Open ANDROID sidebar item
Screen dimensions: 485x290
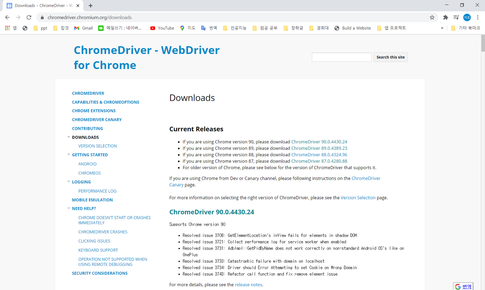(x=88, y=164)
